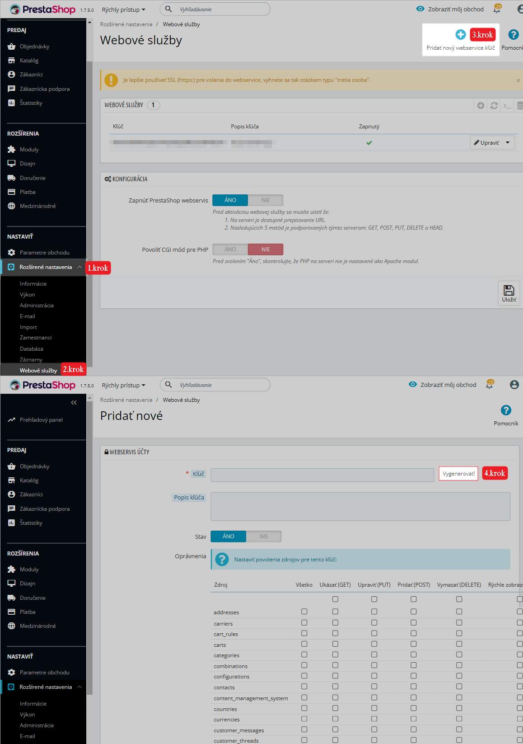Set Stav to NIE in key form
This screenshot has width=523, height=744.
(x=264, y=537)
